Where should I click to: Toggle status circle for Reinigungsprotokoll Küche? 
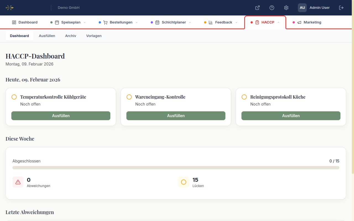(244, 97)
